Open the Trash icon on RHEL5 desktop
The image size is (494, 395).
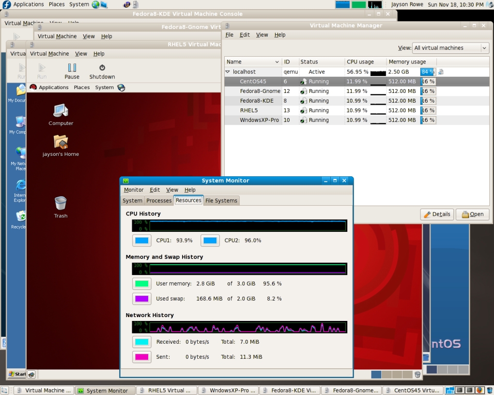(x=61, y=203)
